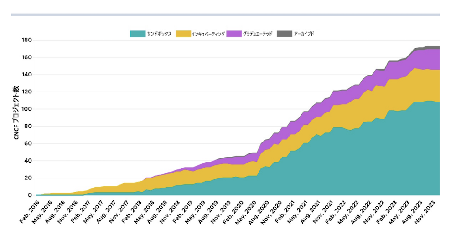Image resolution: width=456 pixels, height=239 pixels.
Task: Click the 180 y-axis tick label
Action: pos(26,40)
